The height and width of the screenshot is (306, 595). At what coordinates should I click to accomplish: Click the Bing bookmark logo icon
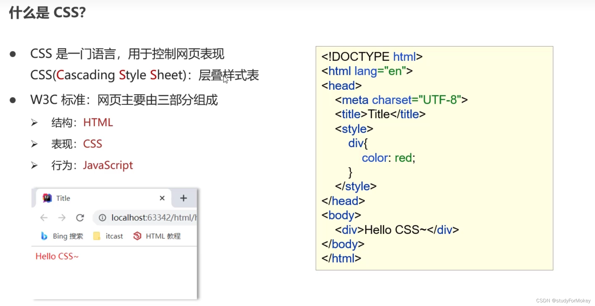44,236
